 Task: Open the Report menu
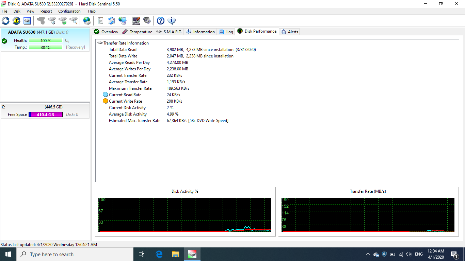pyautogui.click(x=46, y=11)
